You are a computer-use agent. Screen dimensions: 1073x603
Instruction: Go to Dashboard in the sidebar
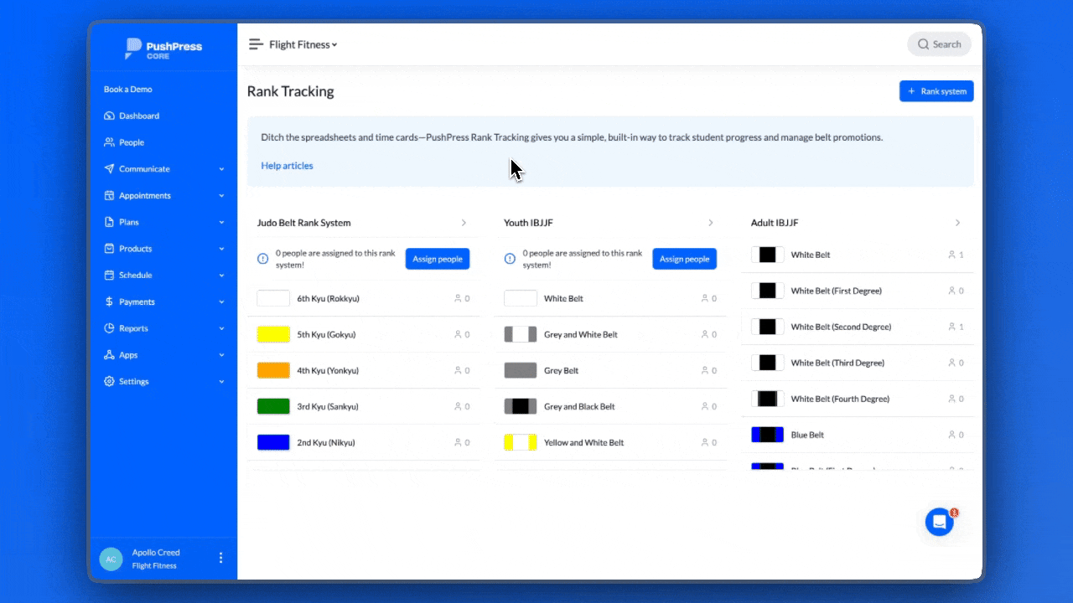(x=138, y=116)
